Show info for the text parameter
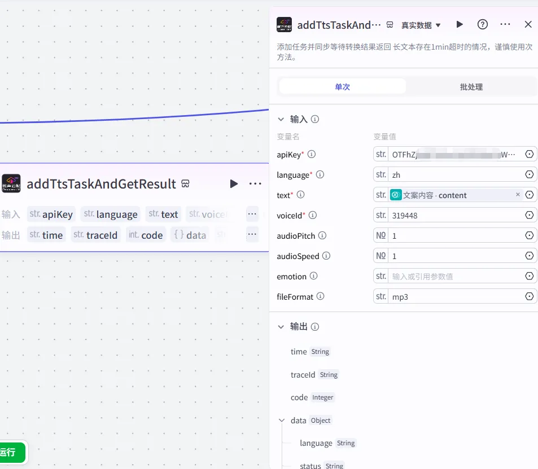This screenshot has width=538, height=469. pos(300,195)
